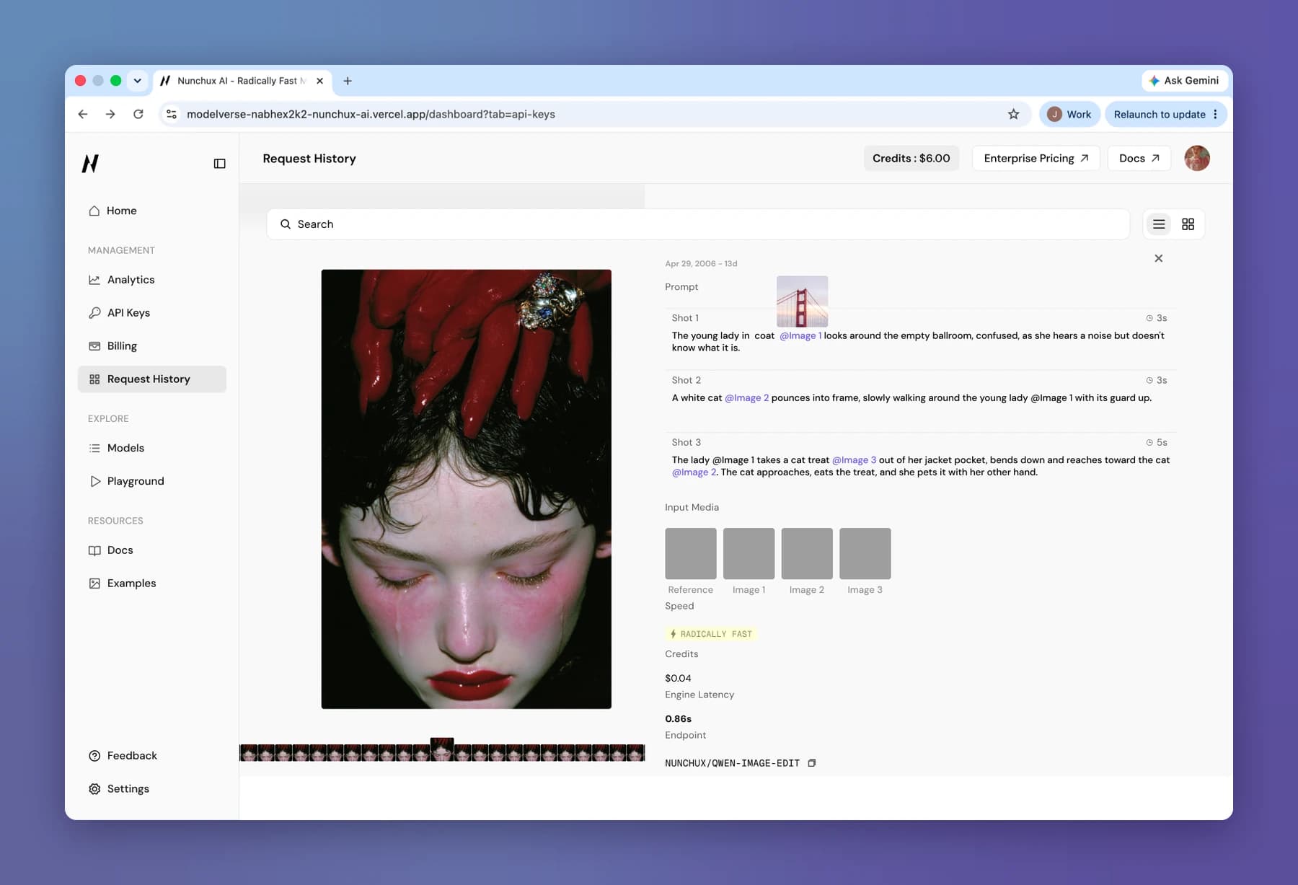This screenshot has width=1298, height=885.
Task: Open the Enterprise Pricing link
Action: [1036, 158]
